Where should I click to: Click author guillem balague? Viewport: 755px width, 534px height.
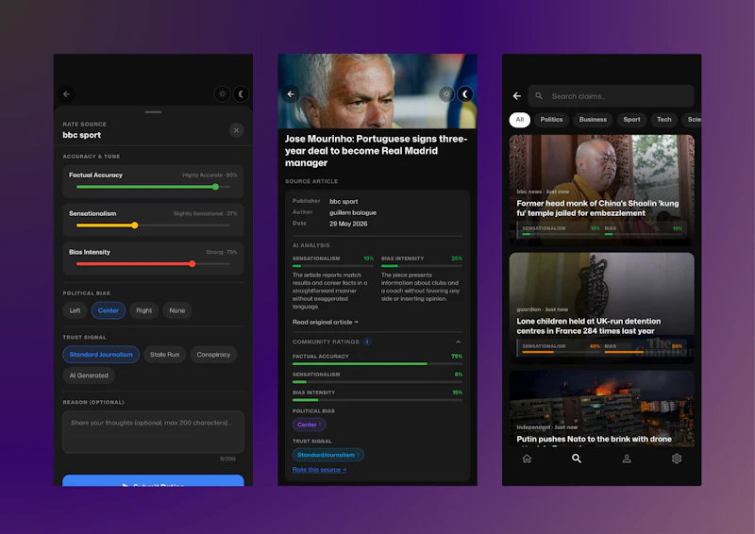click(x=353, y=212)
